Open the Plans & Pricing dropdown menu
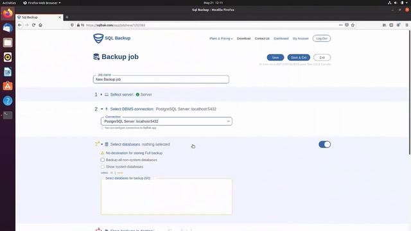Screen dimensions: 411x231 (221, 38)
